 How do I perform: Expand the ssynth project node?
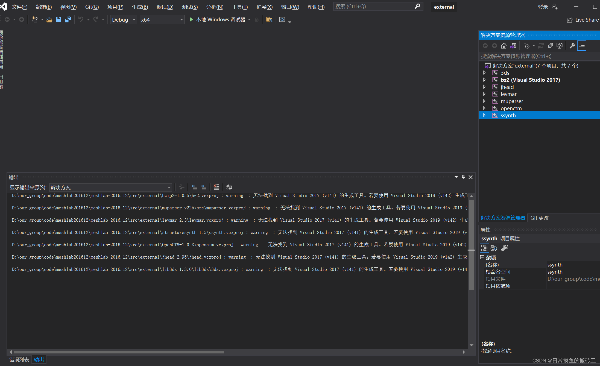[x=484, y=115]
